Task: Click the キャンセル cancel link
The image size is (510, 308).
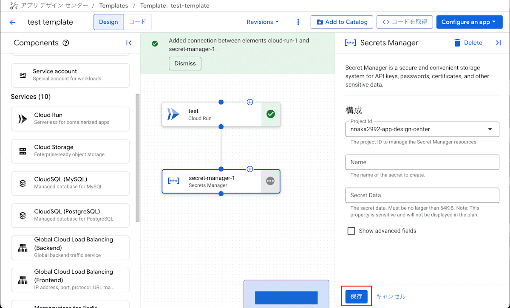Action: (x=391, y=297)
